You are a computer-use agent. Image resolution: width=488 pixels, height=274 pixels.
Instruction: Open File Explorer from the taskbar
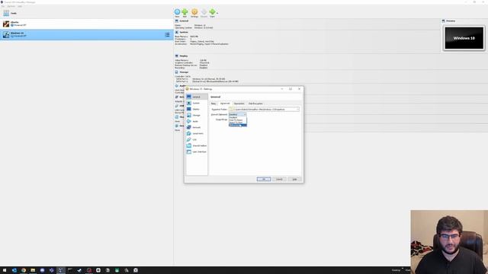[x=33, y=270]
